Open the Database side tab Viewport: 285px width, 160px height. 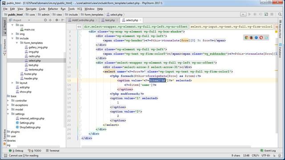[x=280, y=51]
